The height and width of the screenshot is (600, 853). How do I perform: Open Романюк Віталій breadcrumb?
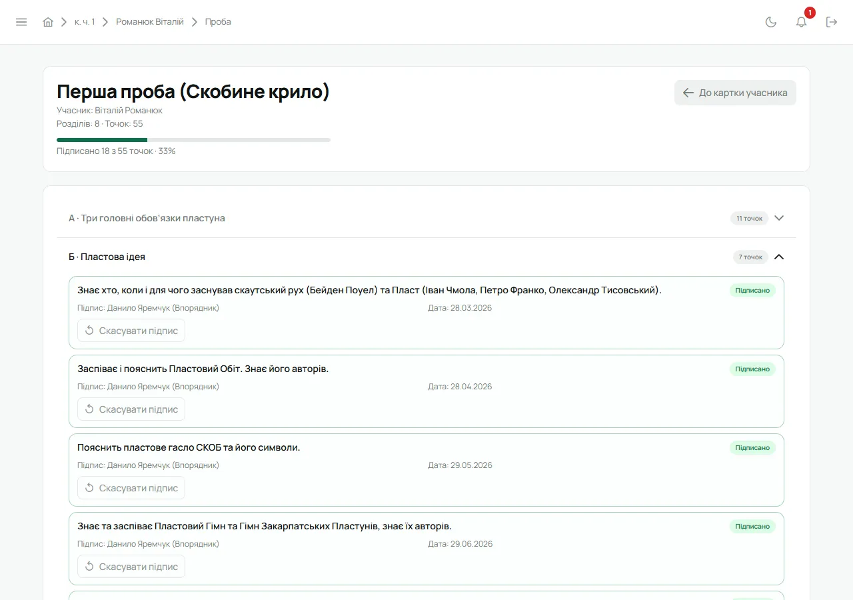click(x=150, y=22)
